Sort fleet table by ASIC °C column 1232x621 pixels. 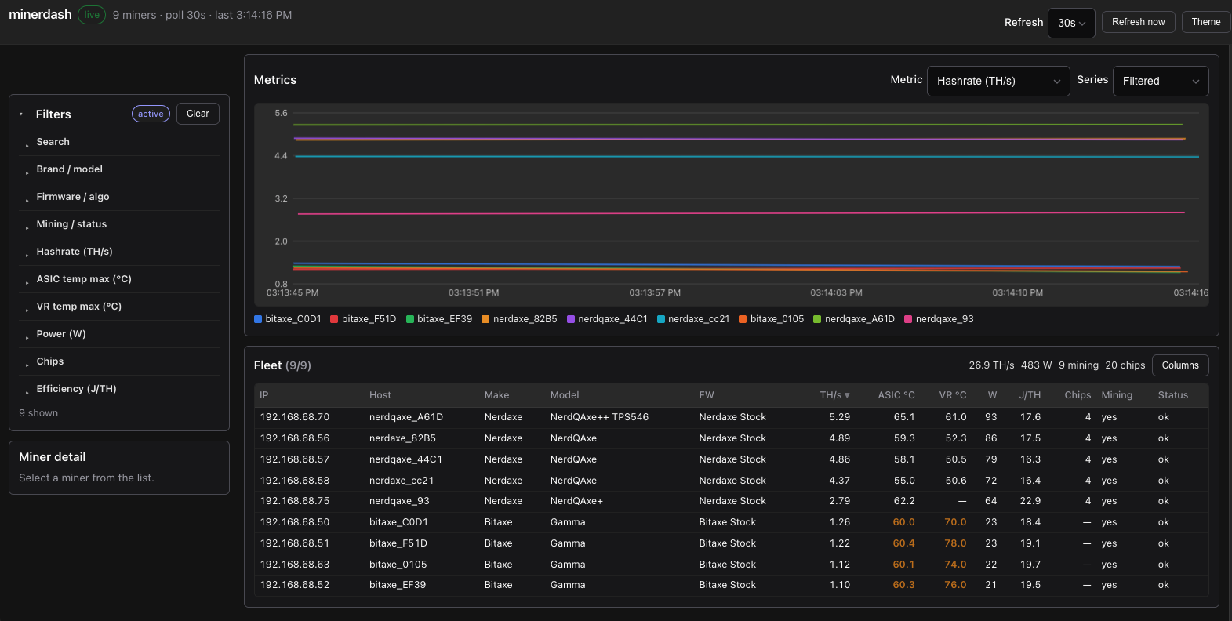pos(896,395)
